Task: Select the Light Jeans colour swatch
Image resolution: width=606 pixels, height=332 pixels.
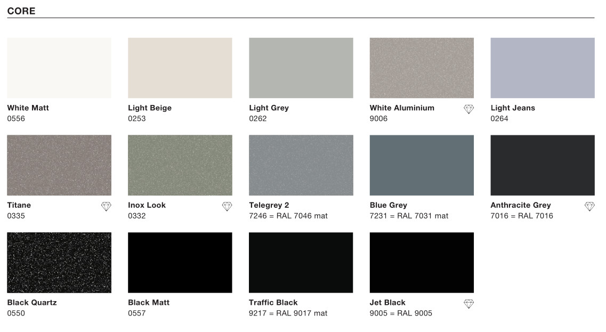Action: point(543,68)
